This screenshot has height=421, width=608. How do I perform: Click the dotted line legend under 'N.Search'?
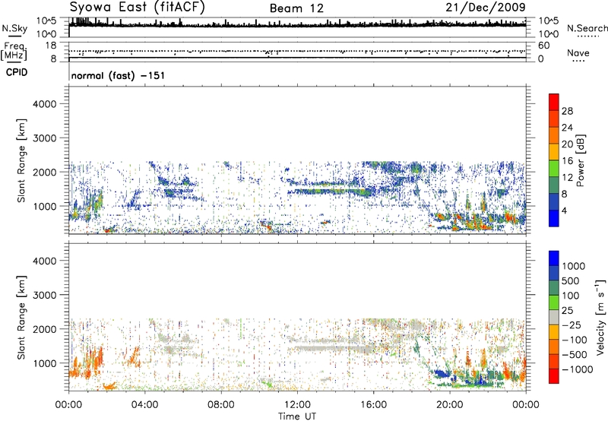click(588, 36)
